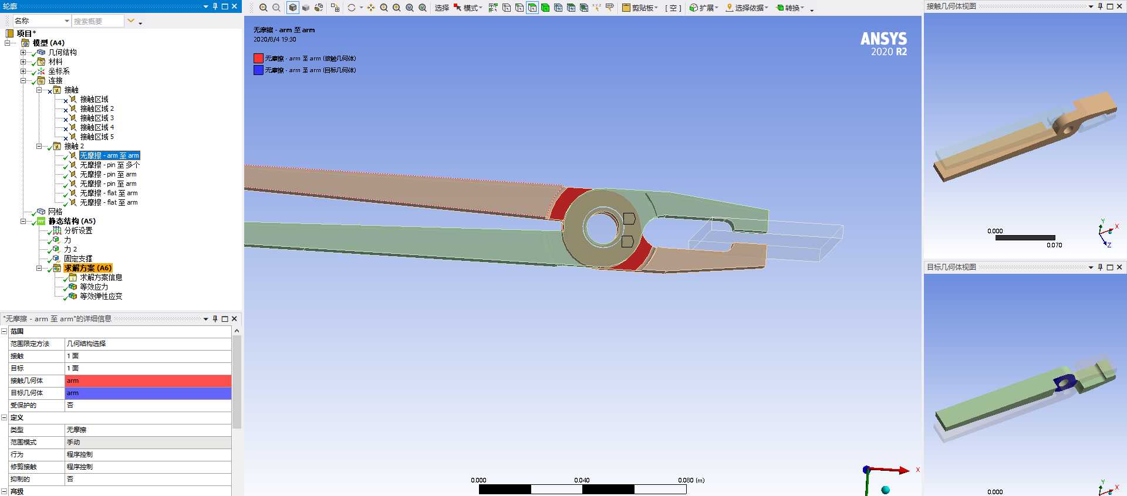Open the rotate tool dropdown arrow
Screen dimensions: 1127x496
tap(361, 8)
